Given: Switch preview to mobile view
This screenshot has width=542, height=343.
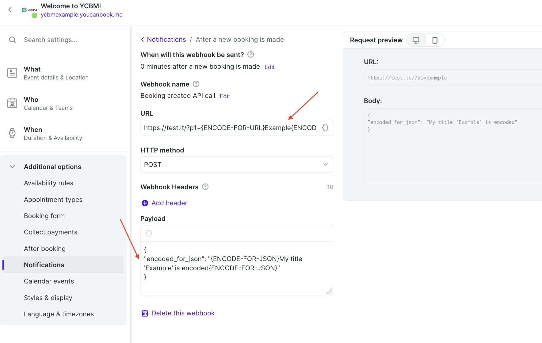Looking at the screenshot, I should [435, 40].
